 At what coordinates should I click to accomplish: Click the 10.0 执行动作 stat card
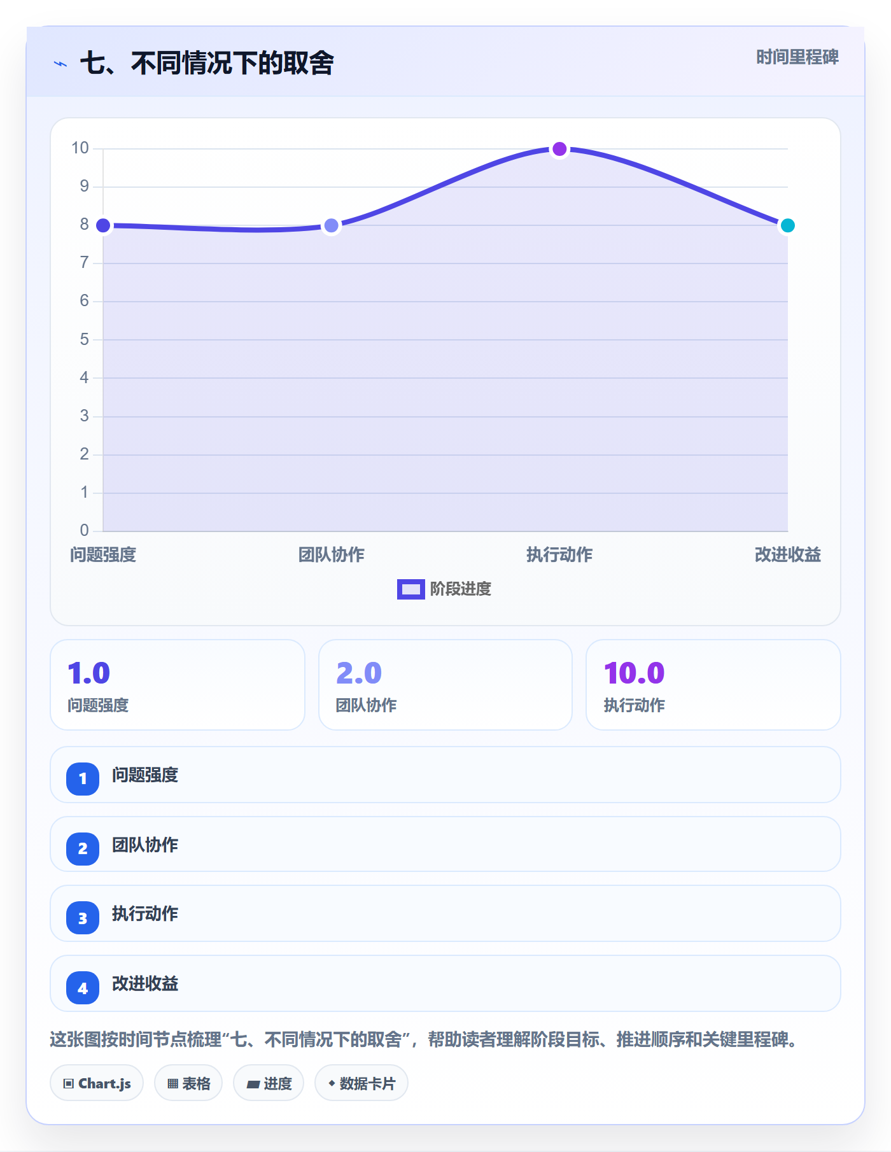coord(713,685)
